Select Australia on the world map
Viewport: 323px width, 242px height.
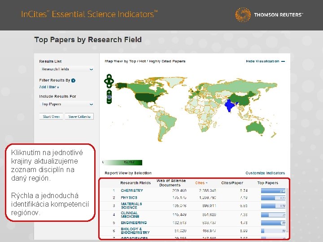tap(255, 128)
